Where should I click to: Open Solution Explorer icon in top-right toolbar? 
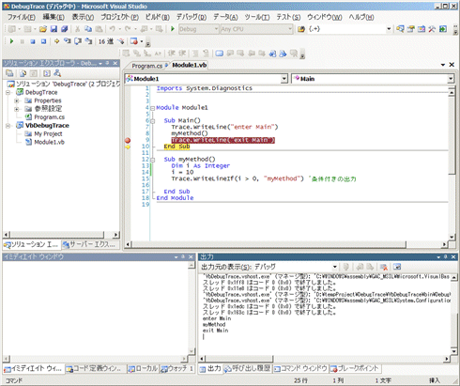(x=400, y=29)
